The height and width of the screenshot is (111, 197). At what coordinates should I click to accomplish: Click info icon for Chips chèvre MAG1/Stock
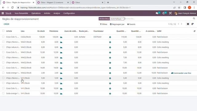click(110, 42)
